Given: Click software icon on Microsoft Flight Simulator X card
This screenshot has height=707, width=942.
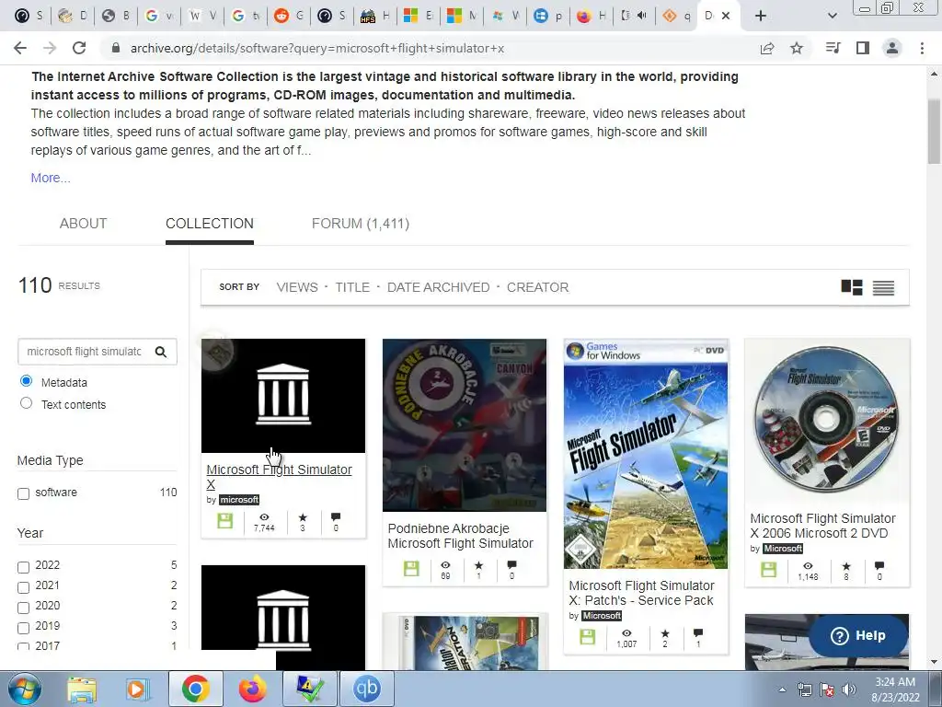Looking at the screenshot, I should 224,521.
